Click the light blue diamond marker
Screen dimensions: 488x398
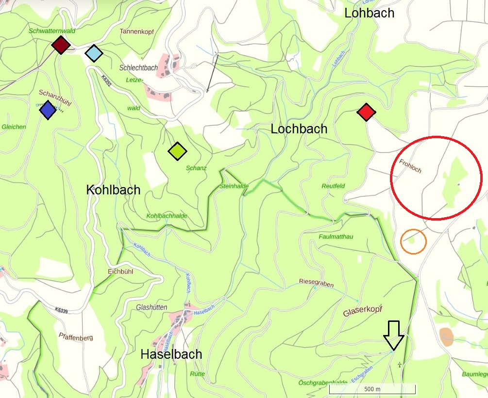point(94,53)
